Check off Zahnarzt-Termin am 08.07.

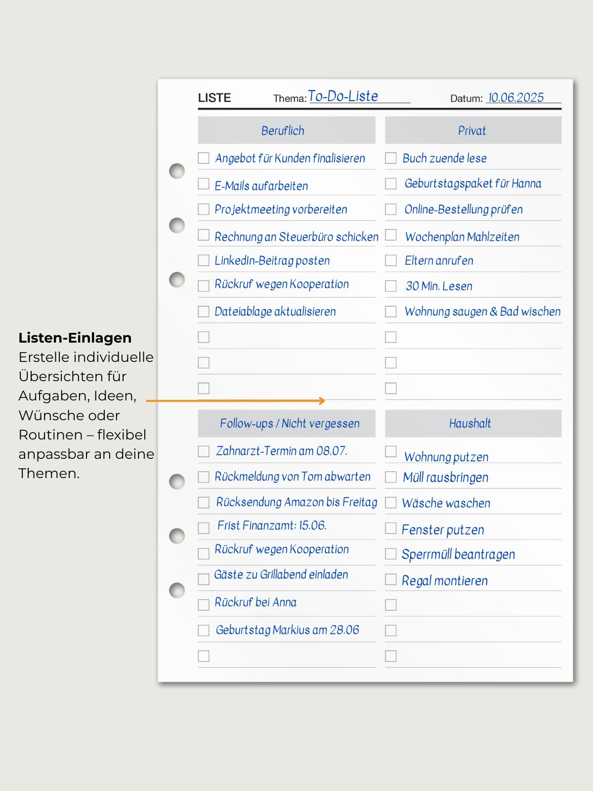[x=204, y=451]
